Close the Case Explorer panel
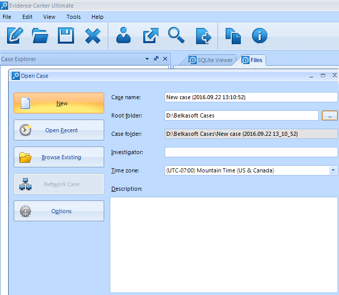 (165, 58)
